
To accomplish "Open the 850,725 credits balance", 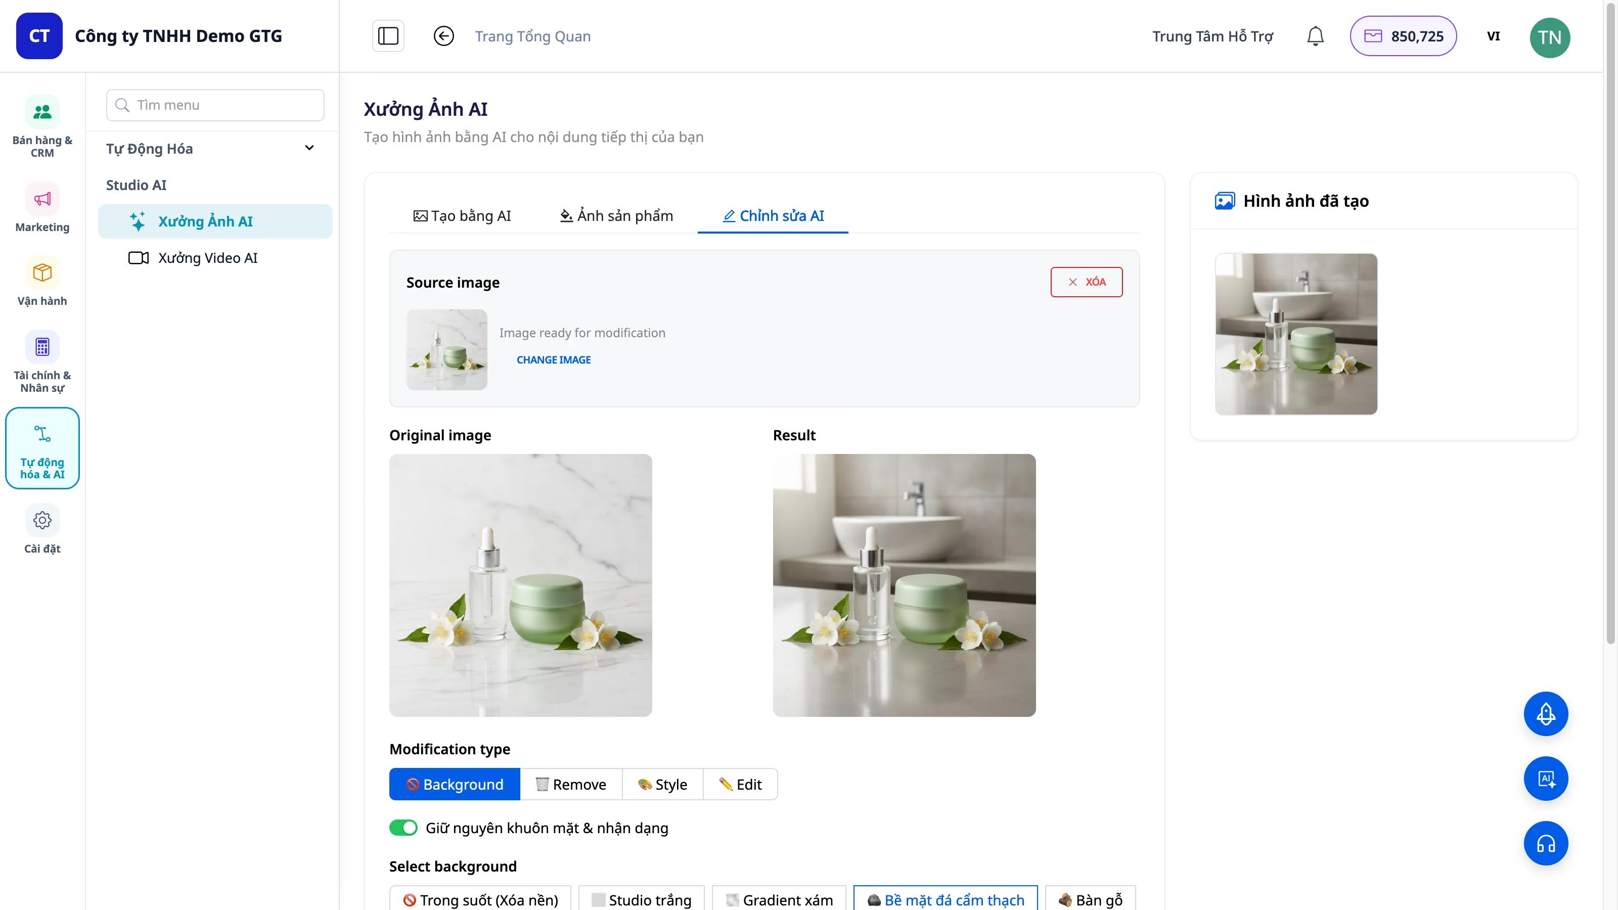I will (1403, 36).
